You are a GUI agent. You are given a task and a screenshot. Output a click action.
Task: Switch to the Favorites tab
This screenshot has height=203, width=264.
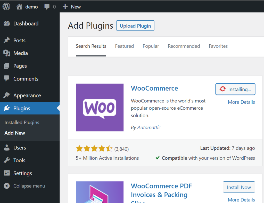[x=218, y=46]
